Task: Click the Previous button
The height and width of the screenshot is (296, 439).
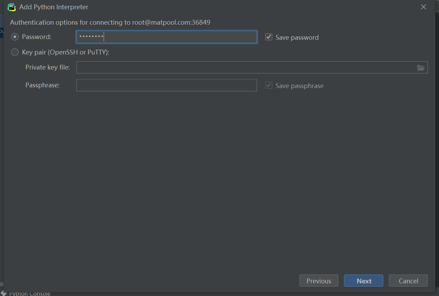Action: click(x=319, y=281)
